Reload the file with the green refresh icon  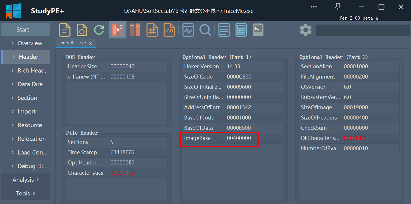(x=99, y=30)
